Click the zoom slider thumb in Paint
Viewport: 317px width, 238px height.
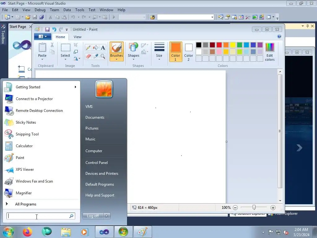[x=254, y=207]
